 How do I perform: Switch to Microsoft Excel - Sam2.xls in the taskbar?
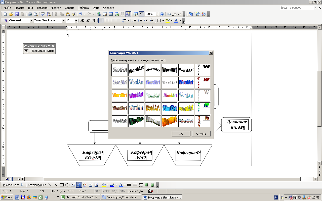coord(80,197)
